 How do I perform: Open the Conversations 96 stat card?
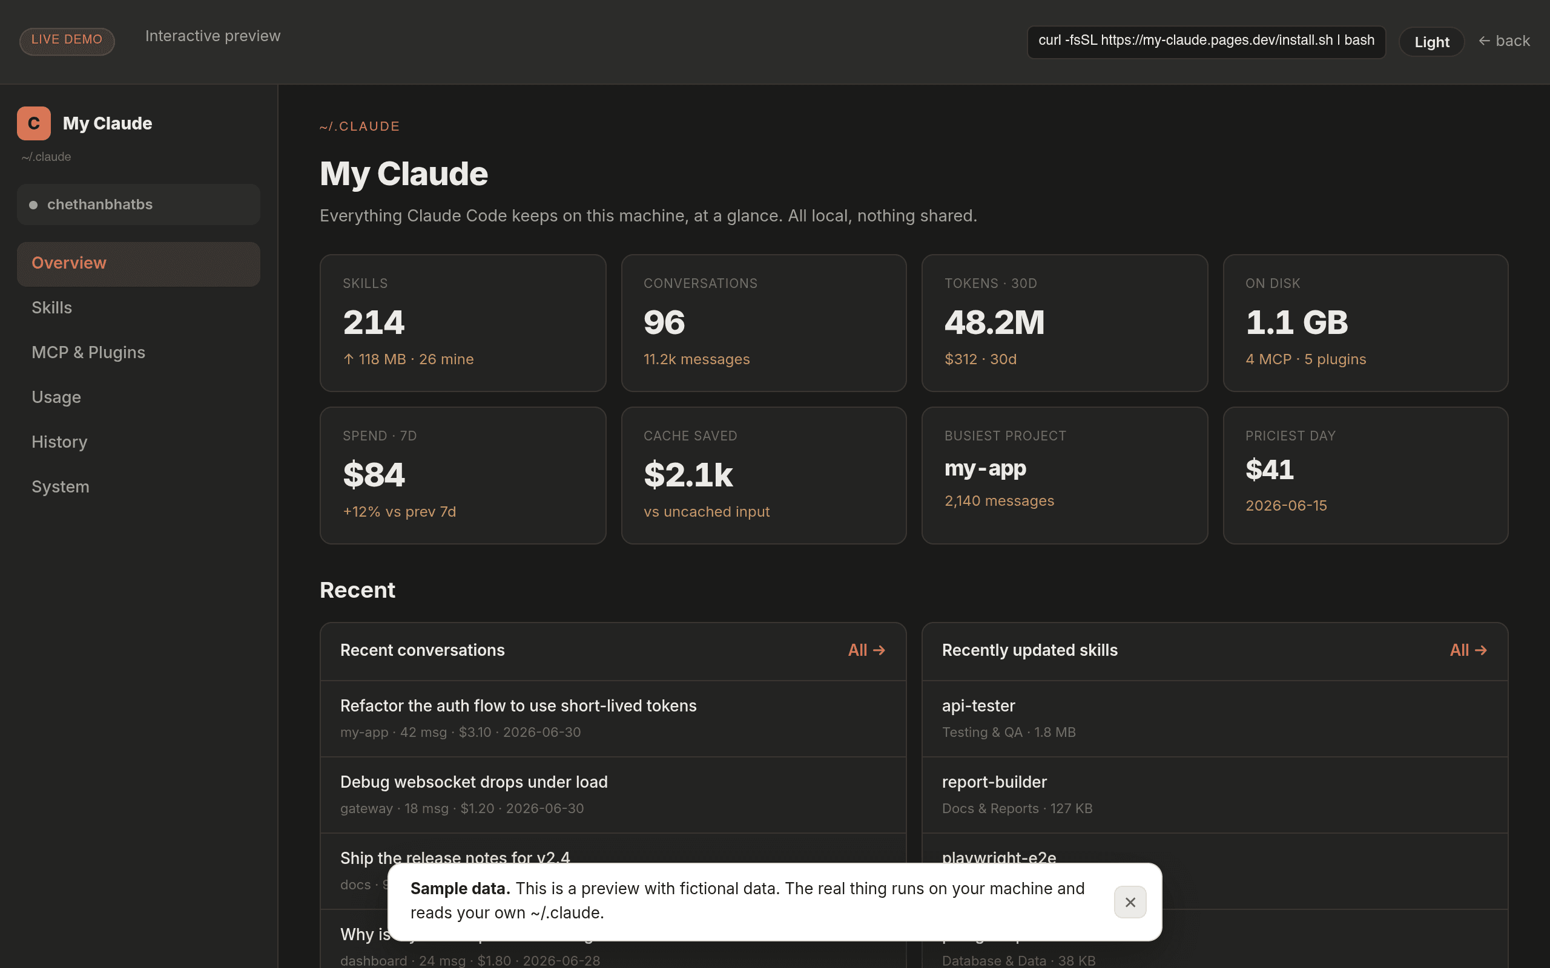[763, 322]
